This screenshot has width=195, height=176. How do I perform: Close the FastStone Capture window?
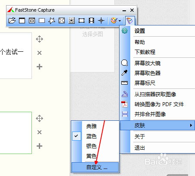coord(132,10)
